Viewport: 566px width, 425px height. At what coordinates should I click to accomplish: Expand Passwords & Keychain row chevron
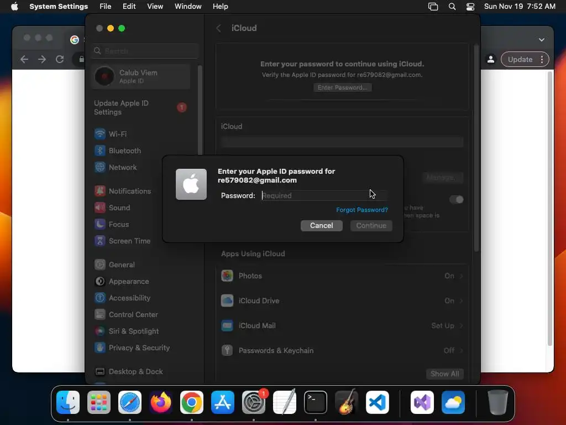point(462,351)
